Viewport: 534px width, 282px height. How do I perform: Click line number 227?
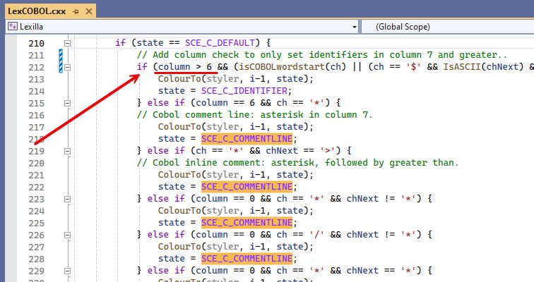point(37,247)
